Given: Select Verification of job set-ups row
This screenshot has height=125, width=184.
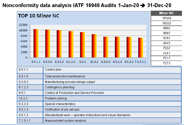Looking at the screenshot, I should [x=99, y=110].
